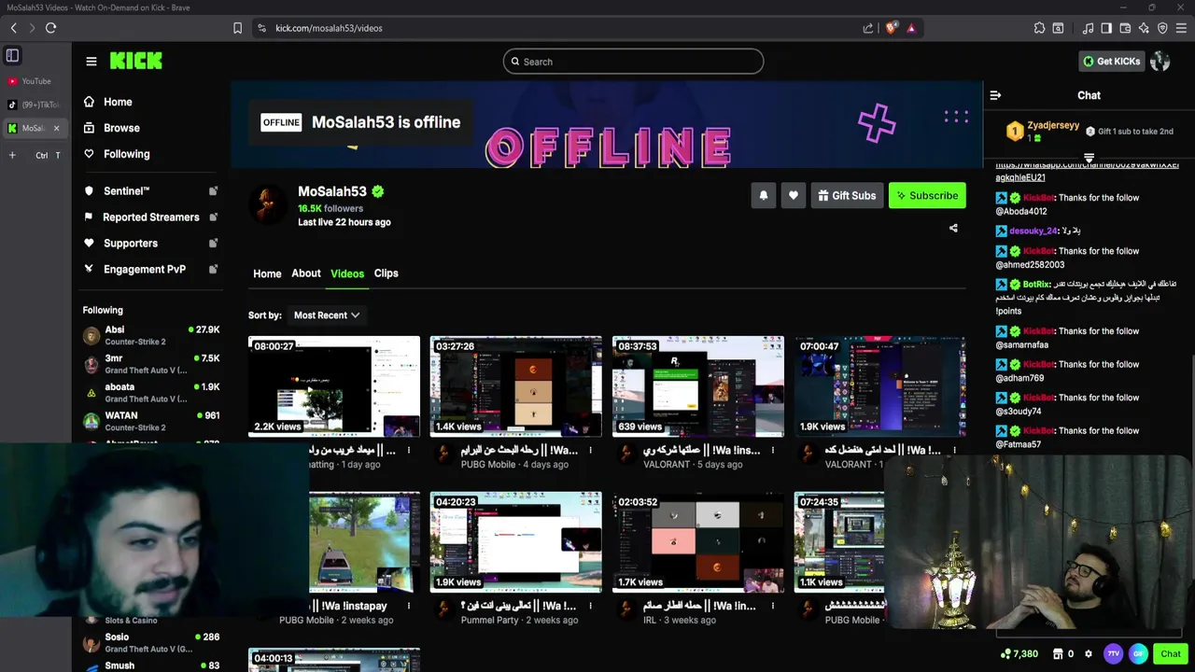
Task: Open the user profile avatar menu
Action: point(1160,62)
